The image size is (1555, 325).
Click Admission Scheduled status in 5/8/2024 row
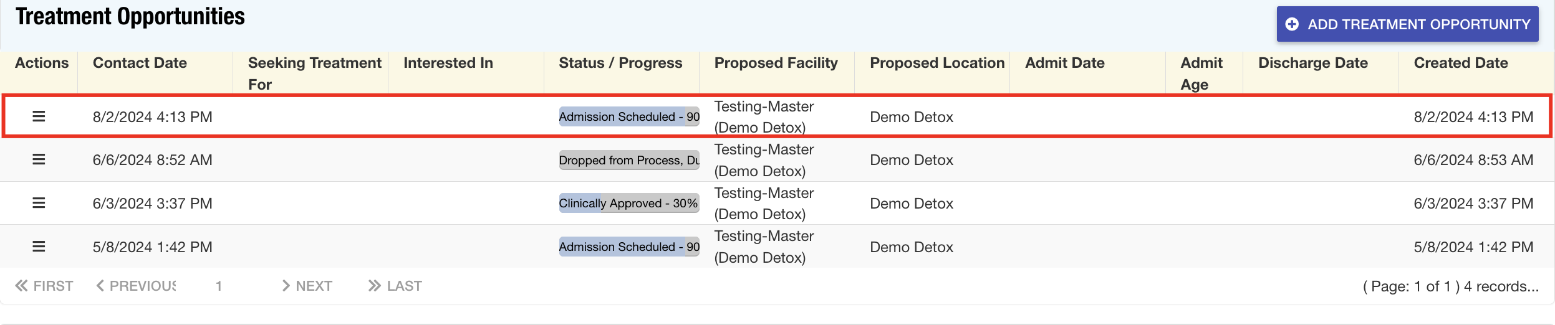[x=628, y=247]
